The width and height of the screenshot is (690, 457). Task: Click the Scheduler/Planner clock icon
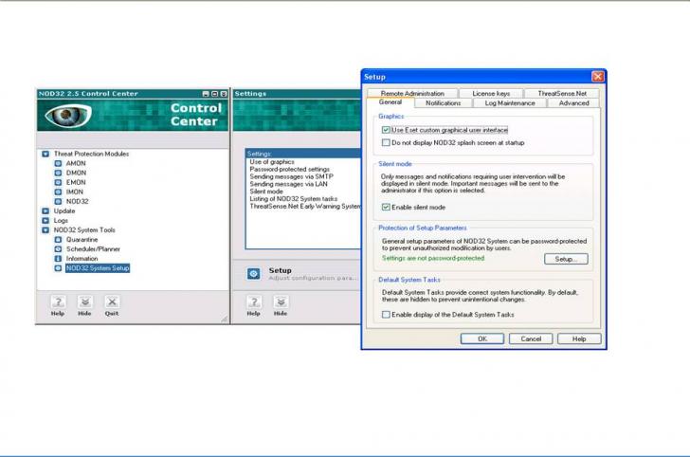tap(58, 249)
